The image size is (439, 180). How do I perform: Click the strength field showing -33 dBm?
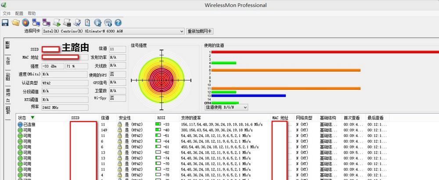(53, 66)
